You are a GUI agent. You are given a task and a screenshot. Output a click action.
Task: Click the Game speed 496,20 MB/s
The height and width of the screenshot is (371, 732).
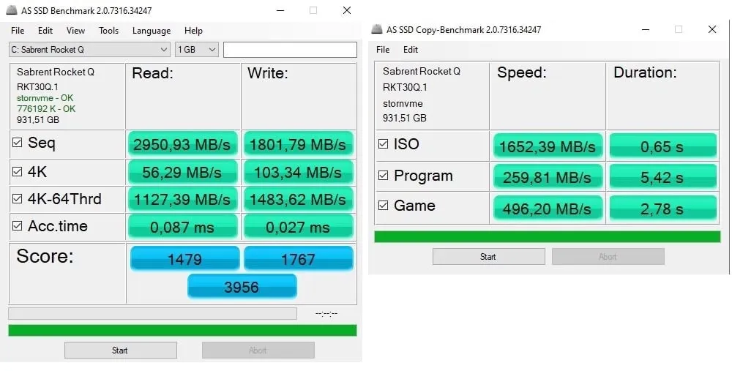(x=548, y=208)
